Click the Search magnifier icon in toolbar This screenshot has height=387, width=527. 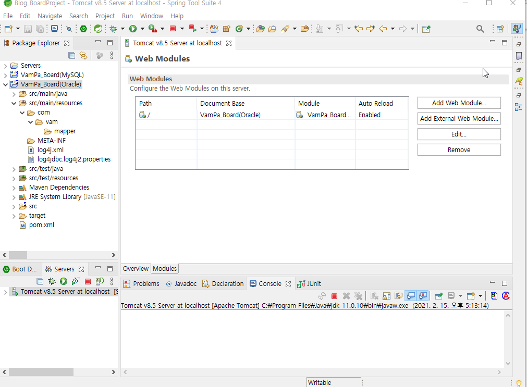pos(480,29)
